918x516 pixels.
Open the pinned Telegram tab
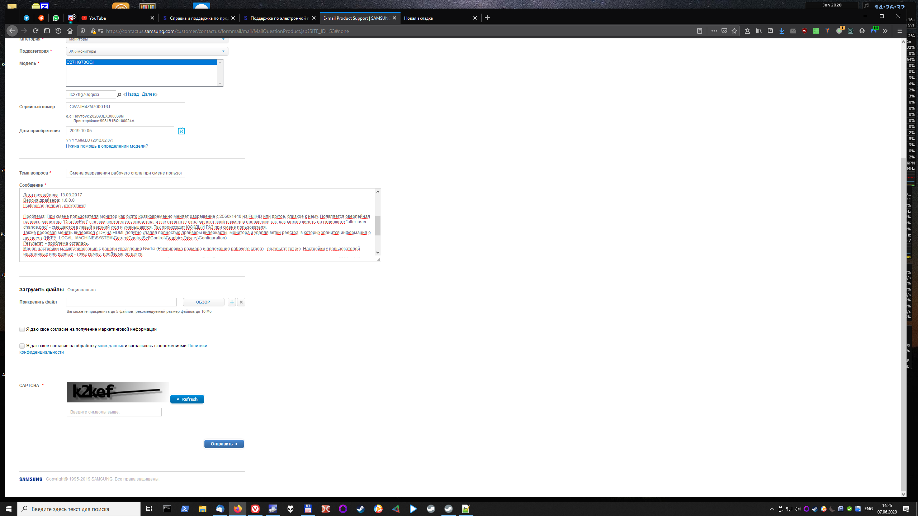click(x=27, y=18)
